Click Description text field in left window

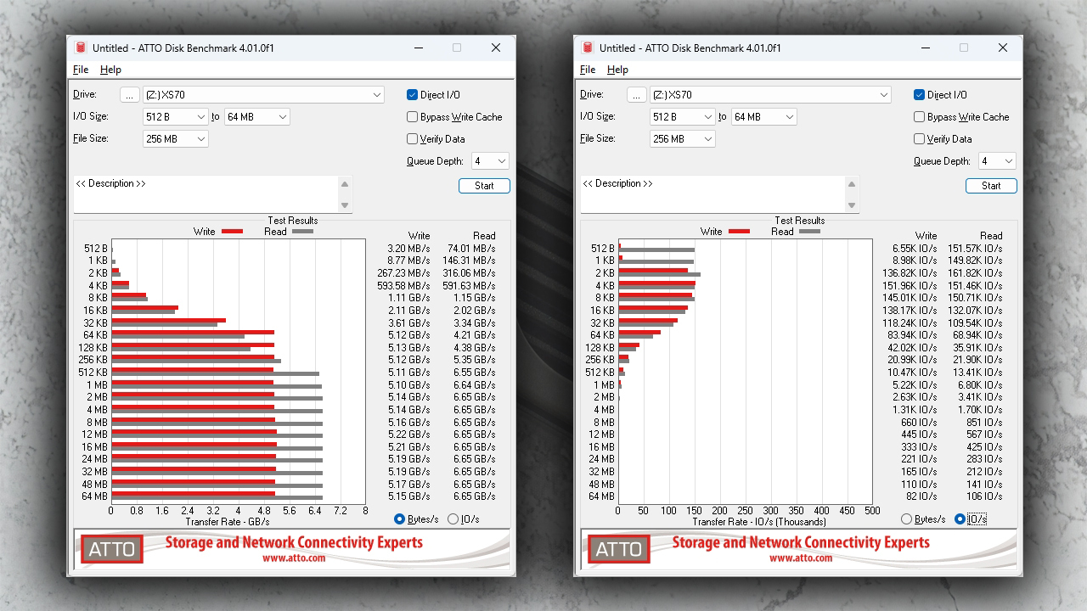coord(206,194)
